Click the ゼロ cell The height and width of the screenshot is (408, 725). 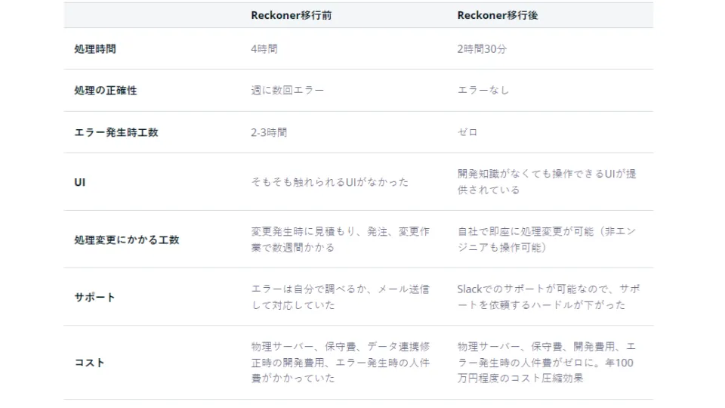click(468, 132)
